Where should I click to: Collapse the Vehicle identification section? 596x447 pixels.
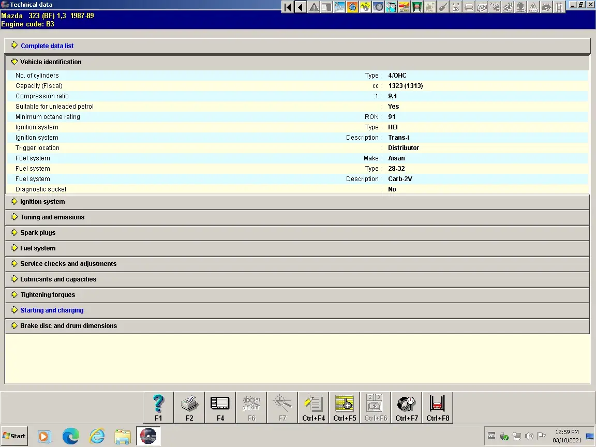[50, 62]
